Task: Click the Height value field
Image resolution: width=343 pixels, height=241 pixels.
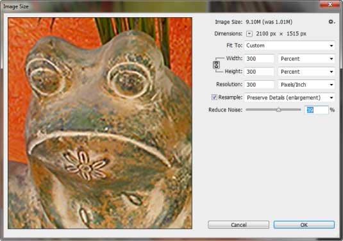Action: pos(259,72)
